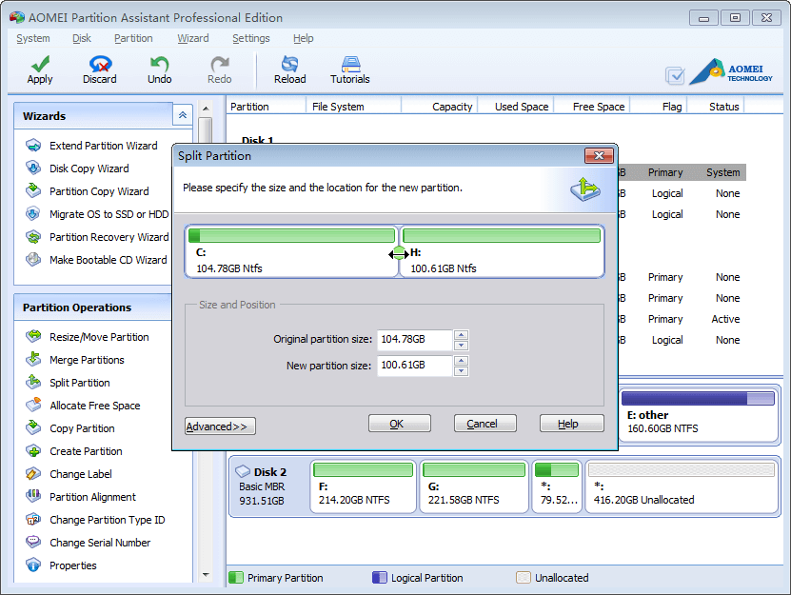Open the Partition menu
Screen dimensions: 791x595
tap(133, 38)
